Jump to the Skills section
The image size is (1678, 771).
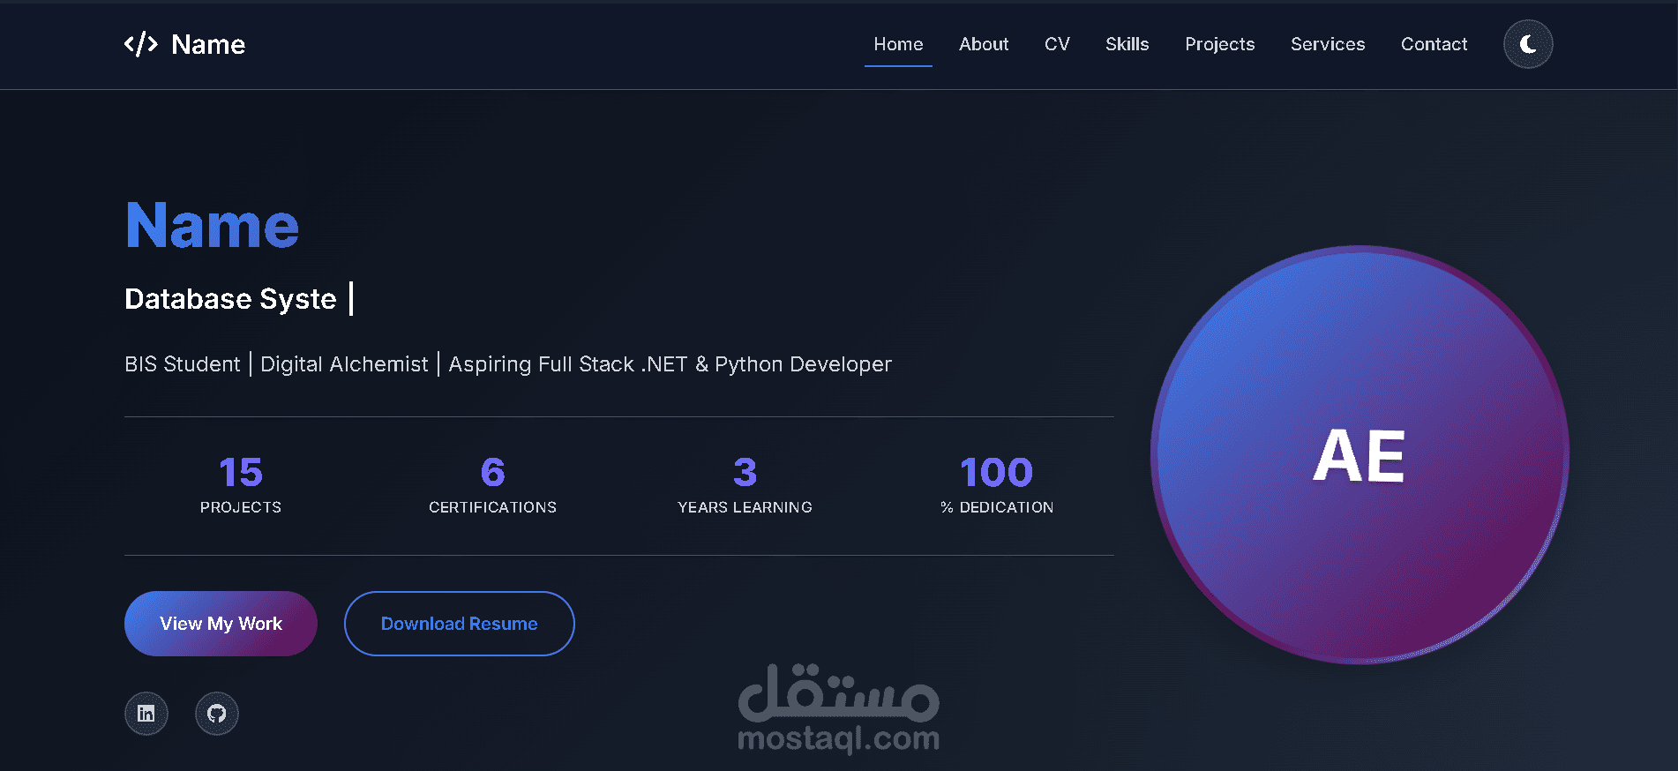tap(1127, 44)
